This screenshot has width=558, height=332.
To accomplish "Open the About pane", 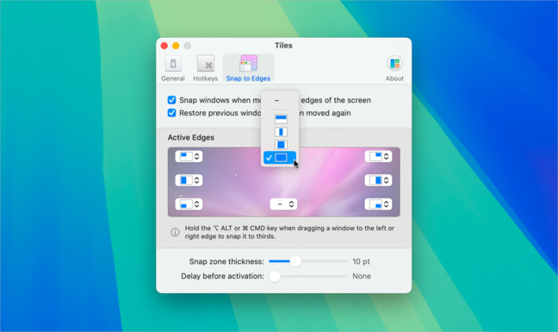I will coord(394,68).
